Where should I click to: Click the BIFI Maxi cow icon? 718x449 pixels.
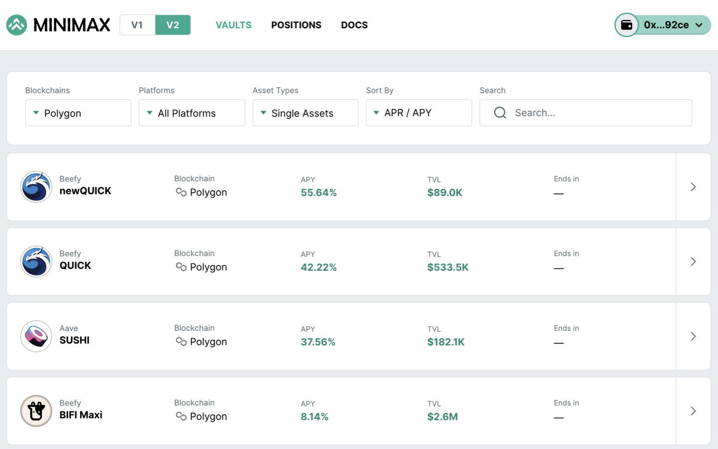coord(36,411)
